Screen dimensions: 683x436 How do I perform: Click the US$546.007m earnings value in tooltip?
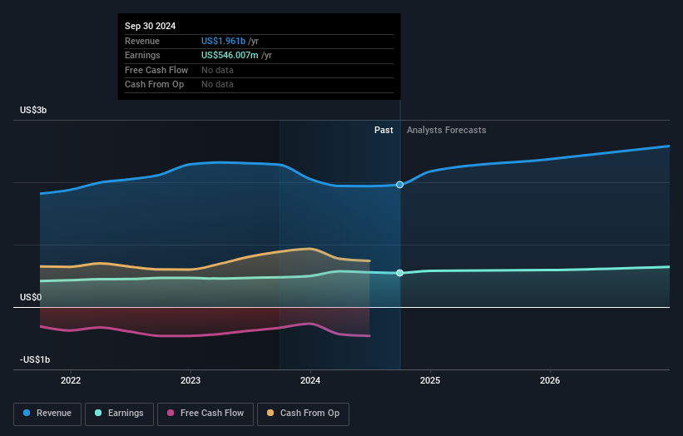pos(230,55)
